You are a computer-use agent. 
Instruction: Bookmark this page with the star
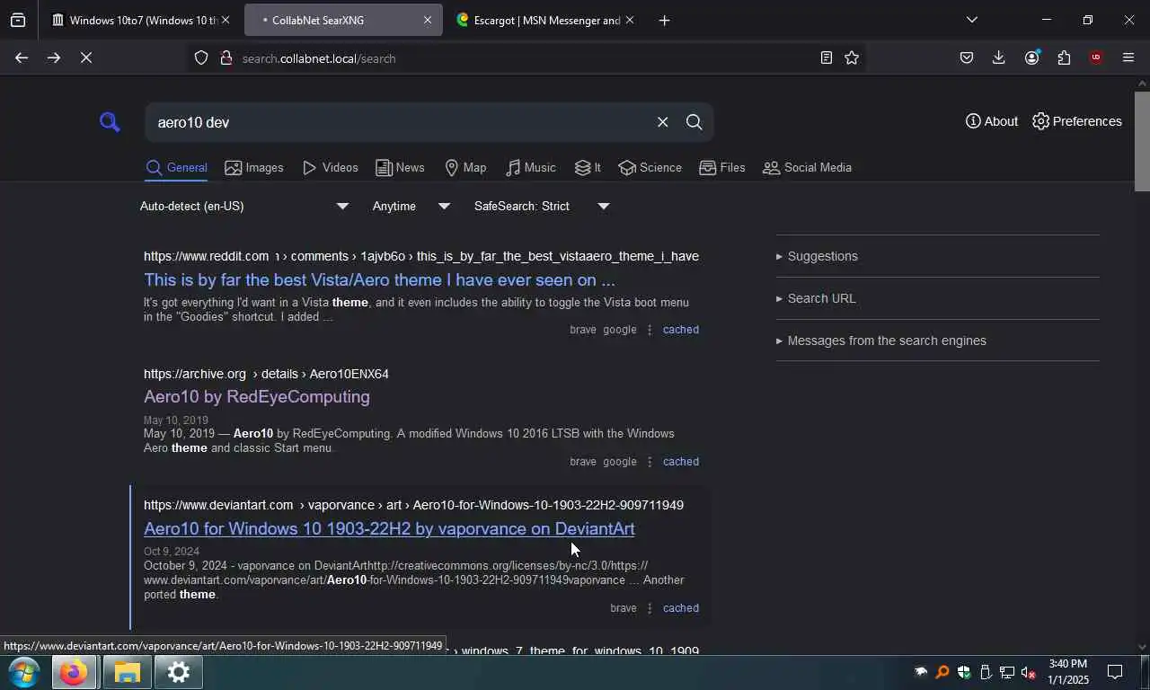click(x=852, y=57)
